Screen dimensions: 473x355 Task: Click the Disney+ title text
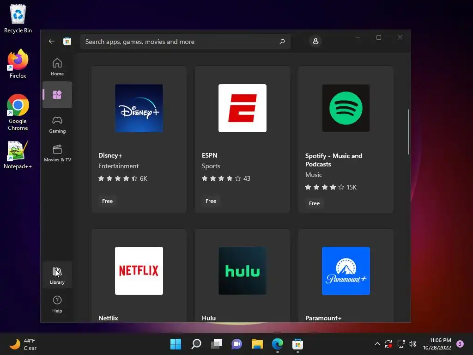(110, 155)
